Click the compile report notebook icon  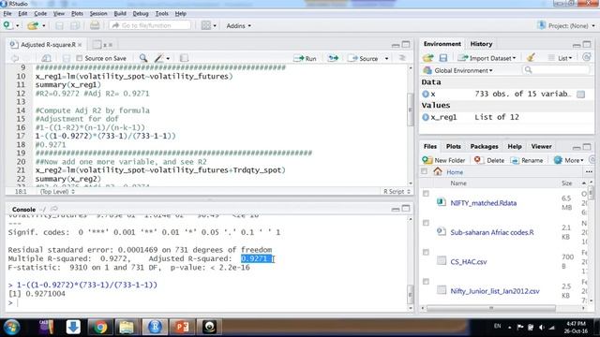[x=184, y=58]
